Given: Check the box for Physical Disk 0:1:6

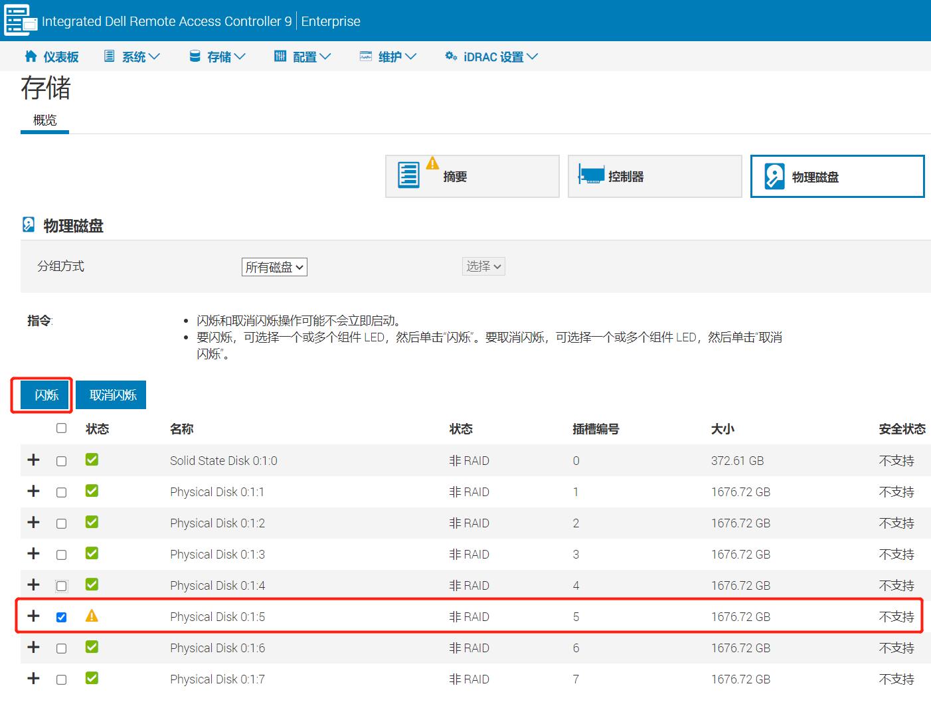Looking at the screenshot, I should [61, 648].
